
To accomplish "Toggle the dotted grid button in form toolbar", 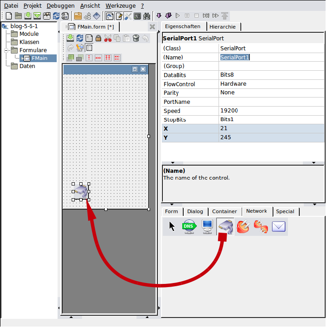I will [x=89, y=48].
